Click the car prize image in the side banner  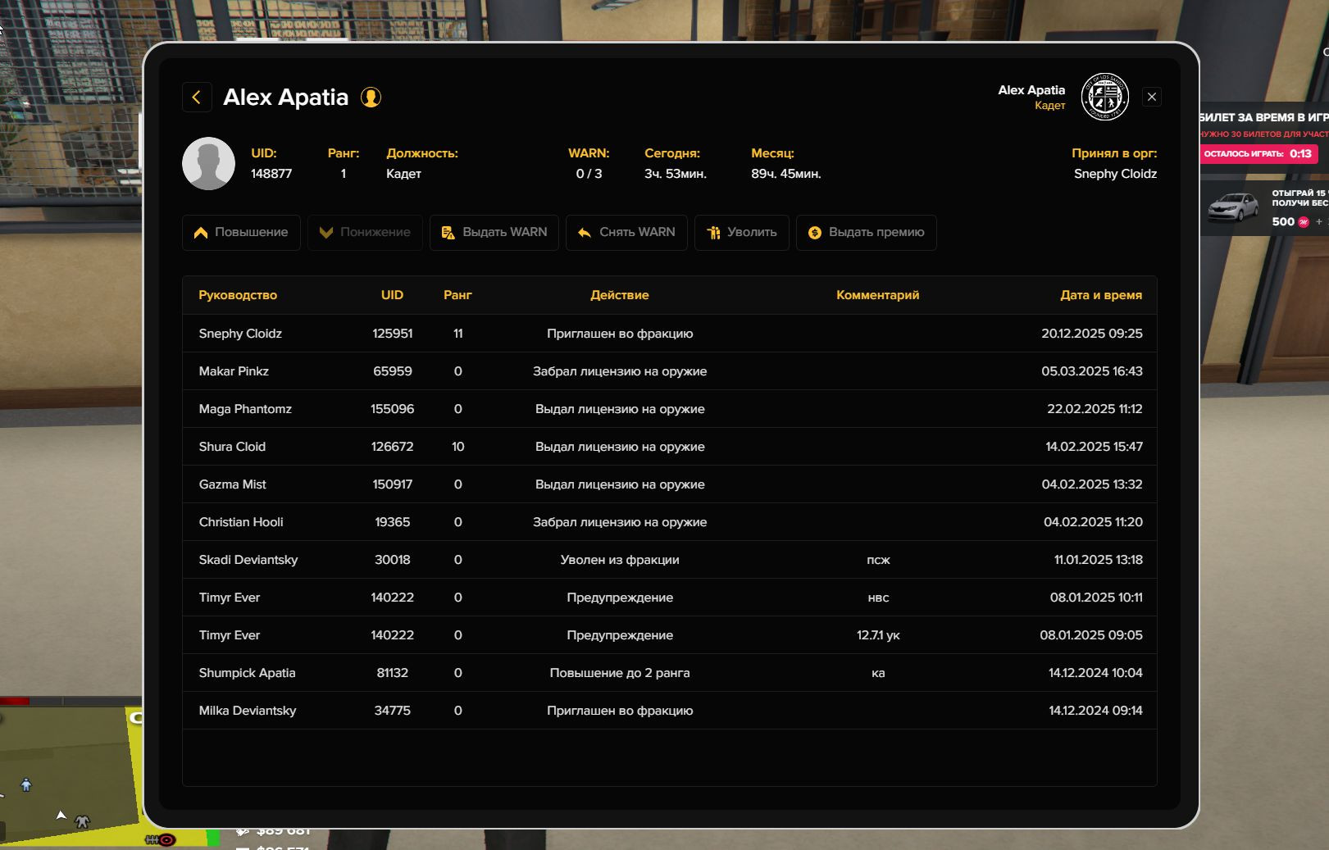pyautogui.click(x=1234, y=207)
